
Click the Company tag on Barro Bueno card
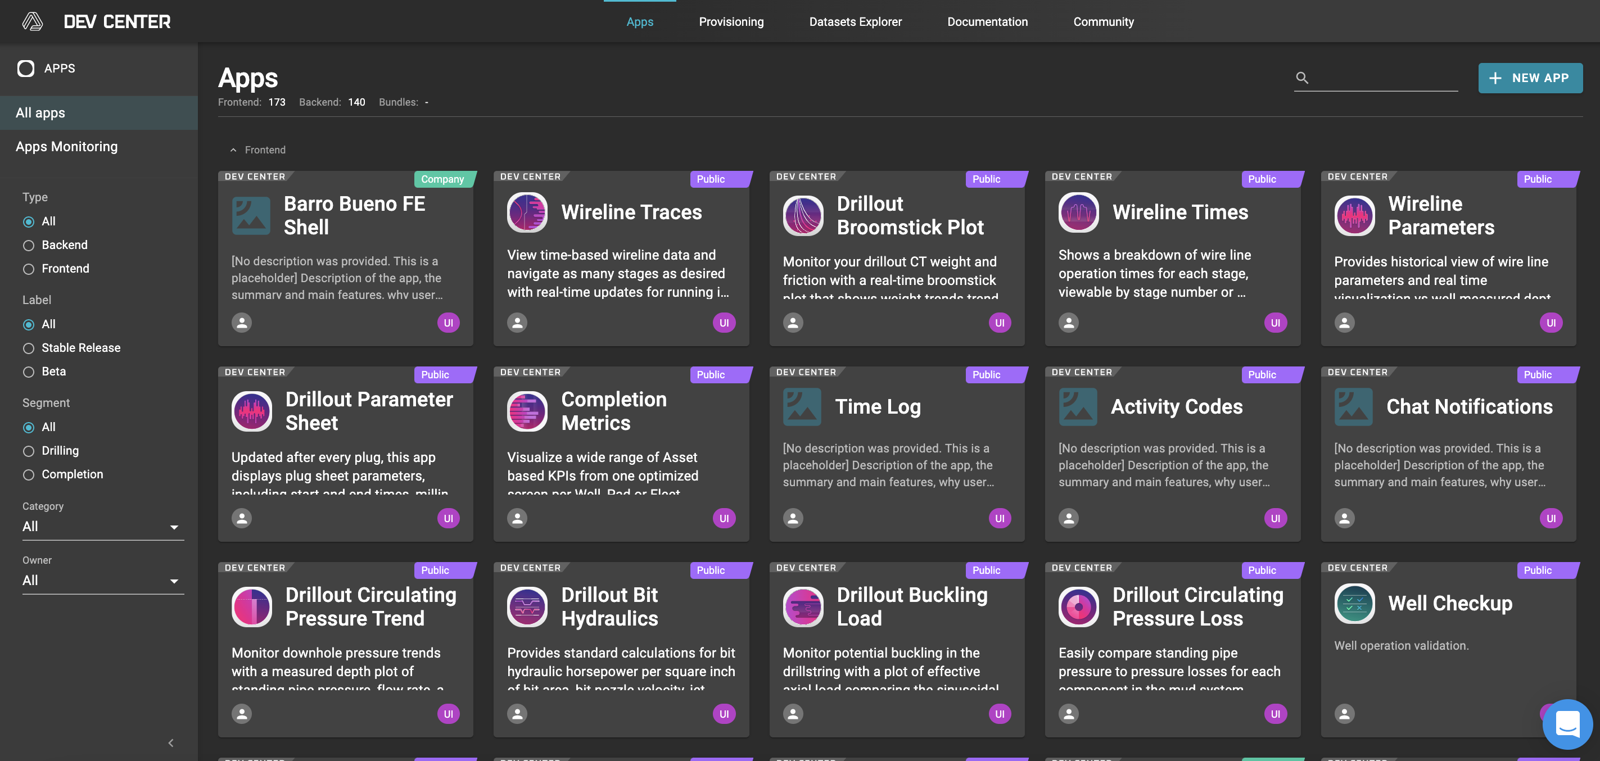[444, 179]
